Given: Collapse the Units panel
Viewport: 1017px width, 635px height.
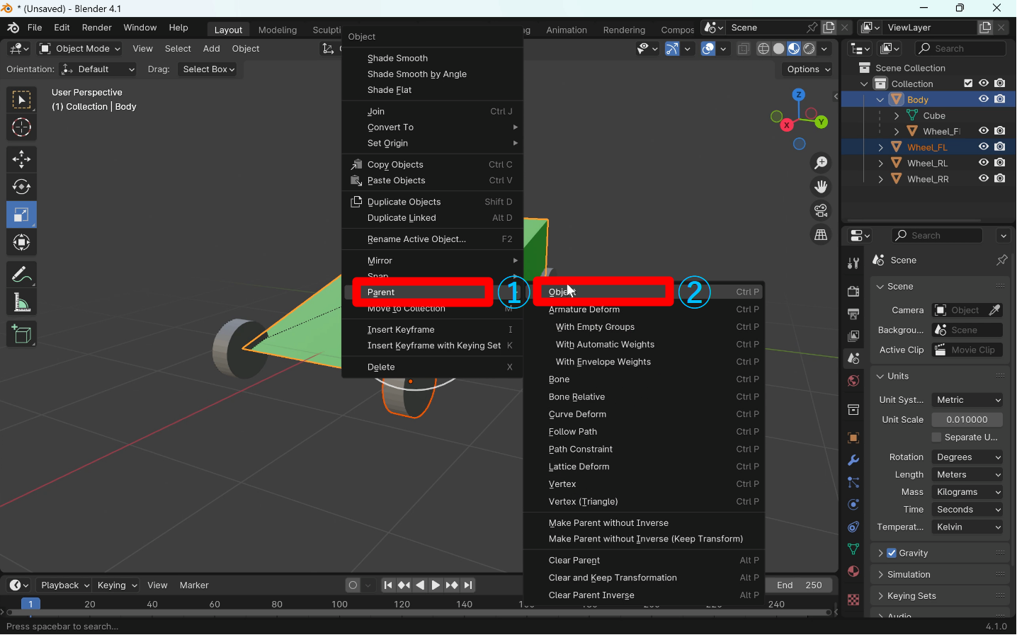Looking at the screenshot, I should coord(880,377).
